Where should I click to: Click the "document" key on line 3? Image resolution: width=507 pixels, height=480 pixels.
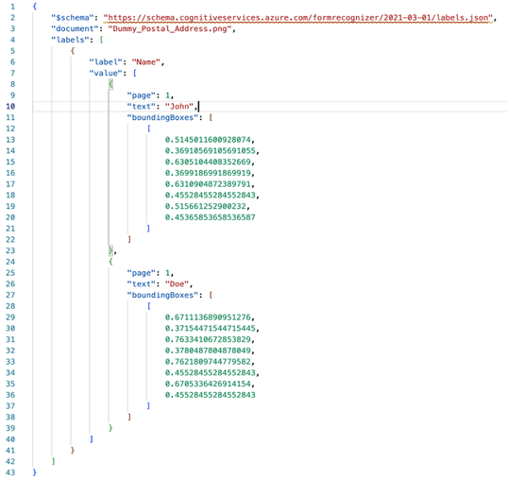(x=75, y=28)
